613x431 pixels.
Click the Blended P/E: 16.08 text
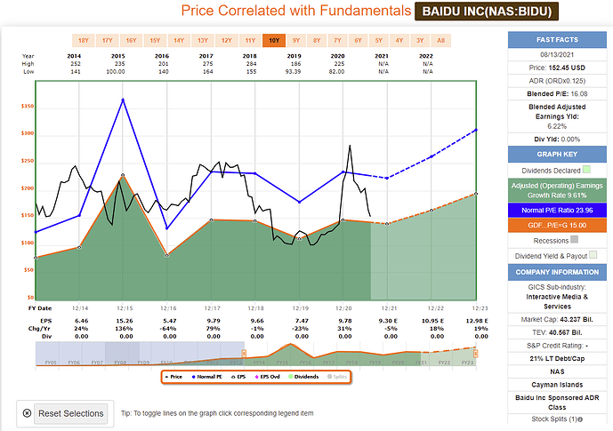557,93
